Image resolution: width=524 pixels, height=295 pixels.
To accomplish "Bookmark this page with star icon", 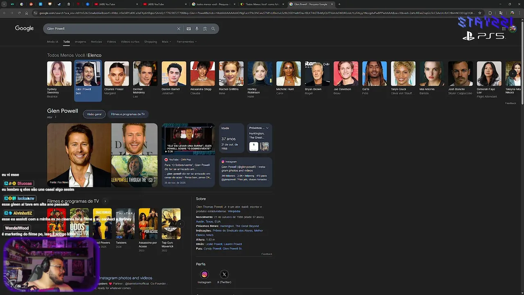I will point(480,13).
